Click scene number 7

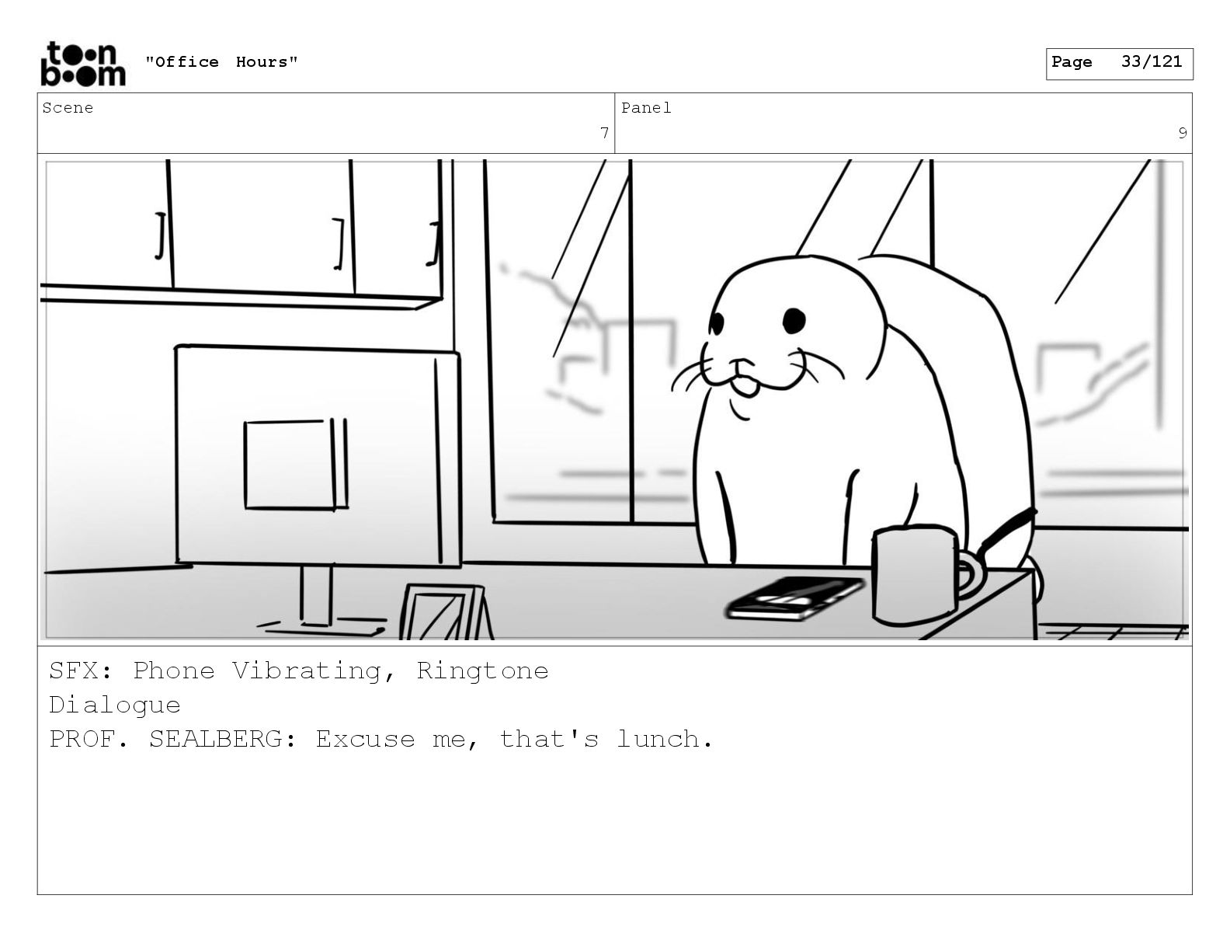pos(604,133)
